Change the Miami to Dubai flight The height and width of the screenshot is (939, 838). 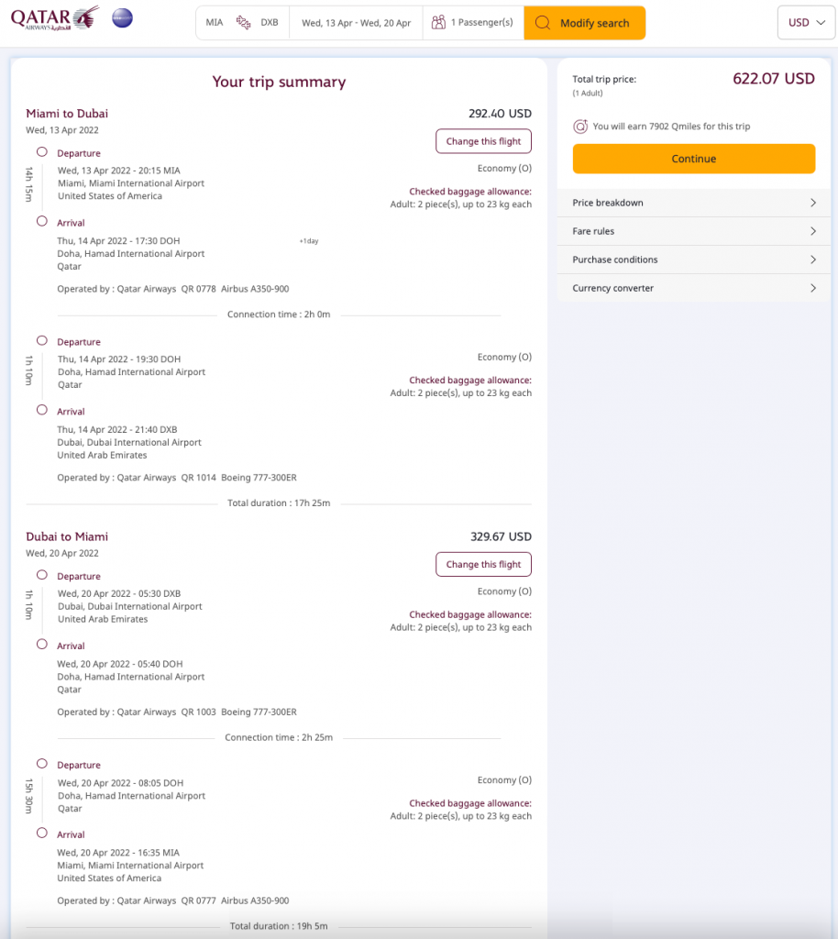tap(483, 141)
